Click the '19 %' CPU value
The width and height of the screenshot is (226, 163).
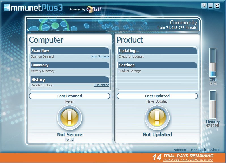[213, 83]
